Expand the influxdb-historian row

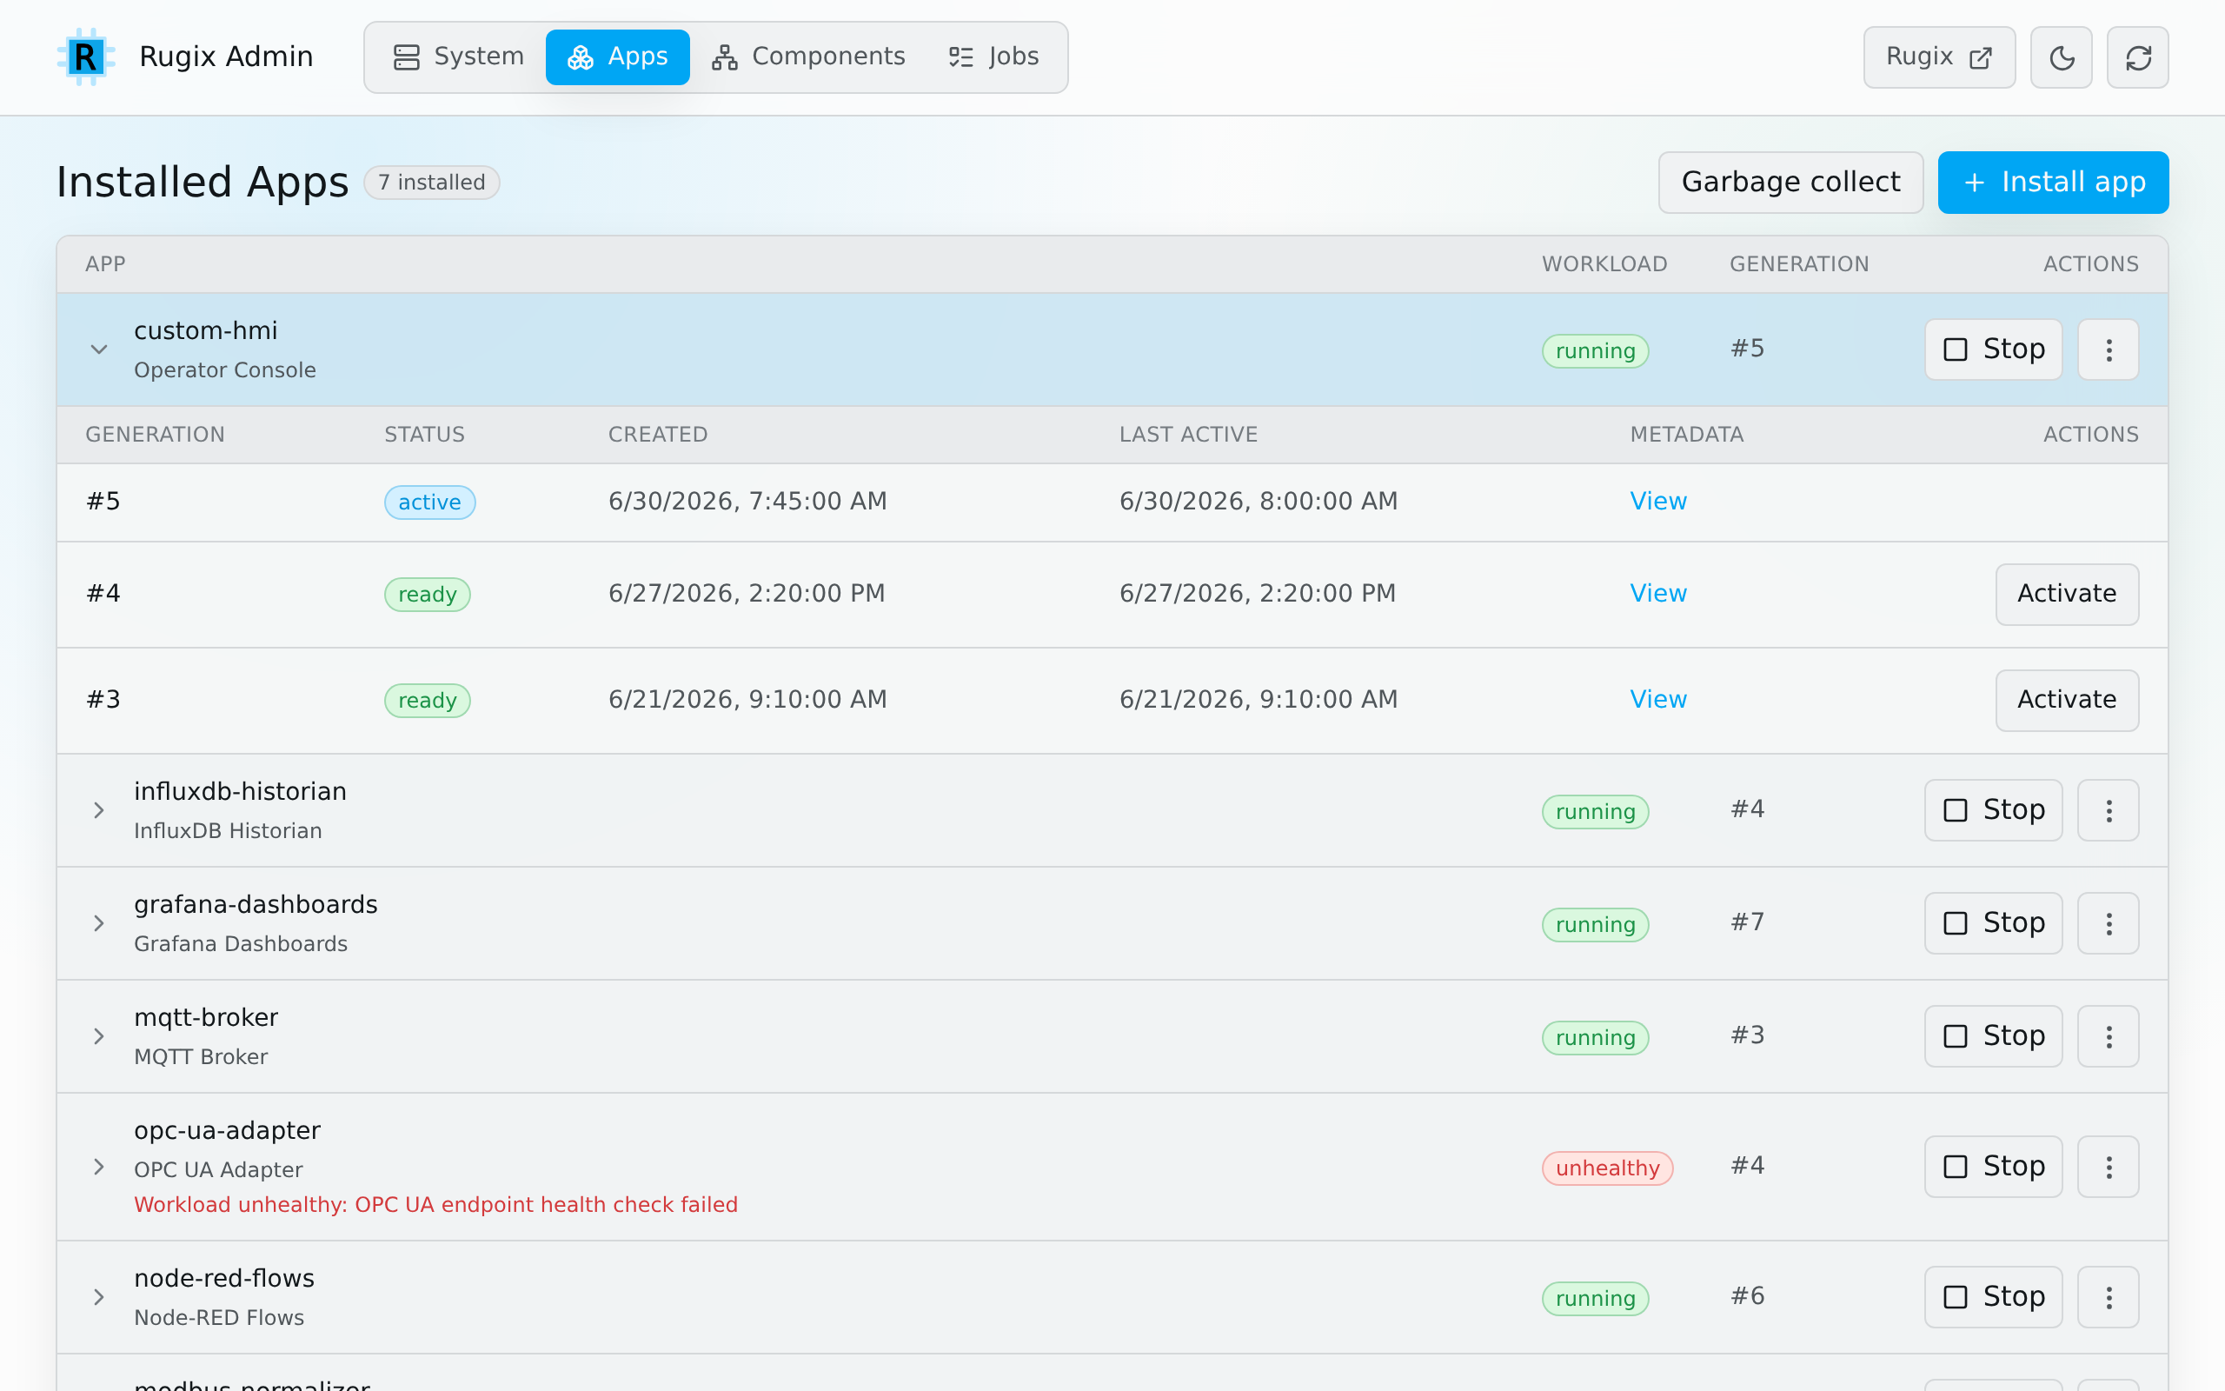pos(99,810)
